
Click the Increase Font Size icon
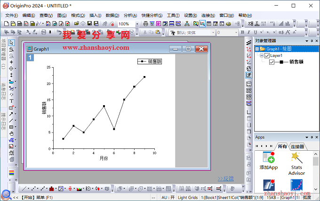(x=288, y=32)
